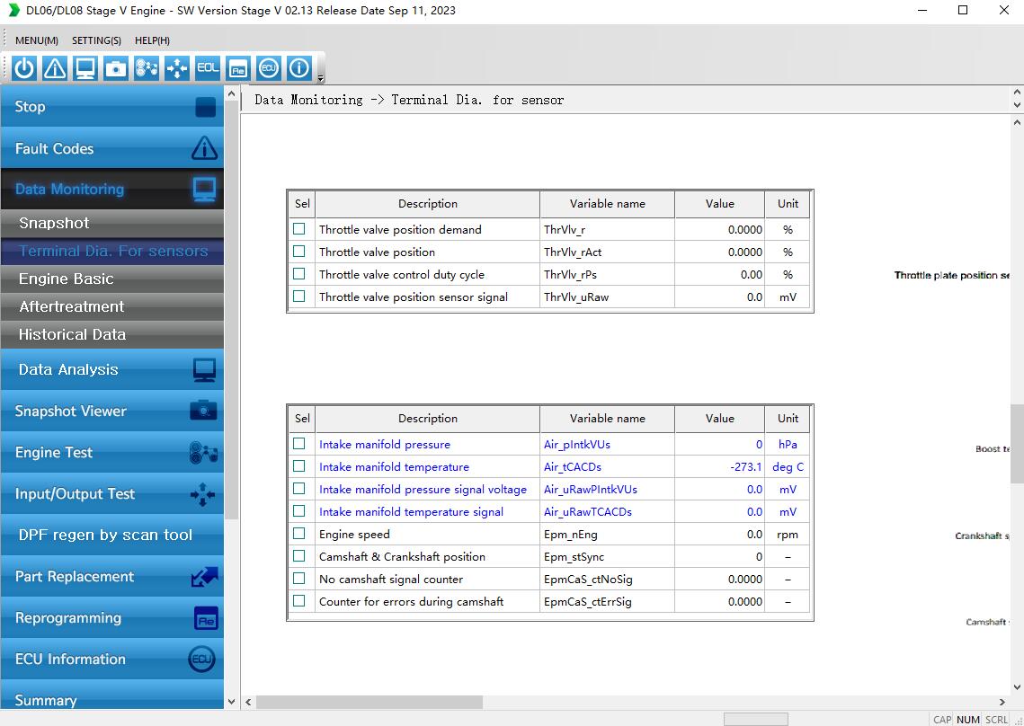Select Terminal Dia. For sensors submenu

pyautogui.click(x=112, y=252)
